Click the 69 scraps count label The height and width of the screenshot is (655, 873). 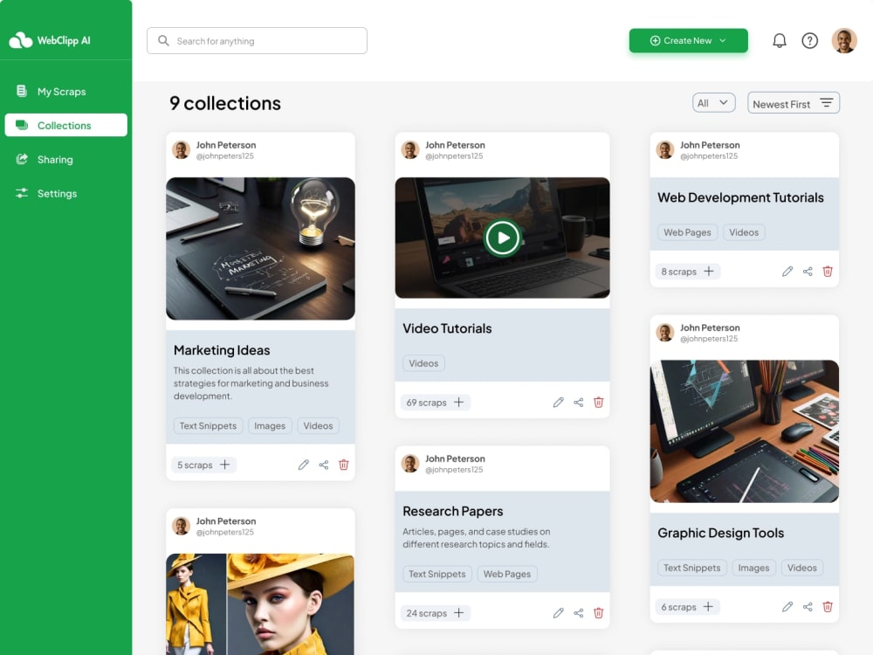(x=426, y=402)
